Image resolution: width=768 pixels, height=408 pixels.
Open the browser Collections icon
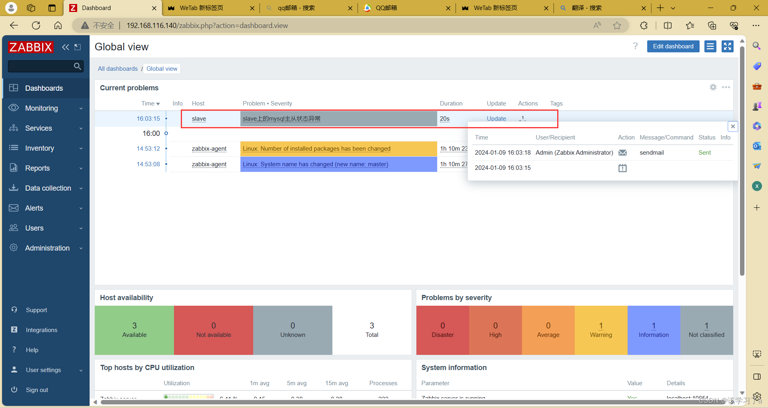[x=712, y=26]
